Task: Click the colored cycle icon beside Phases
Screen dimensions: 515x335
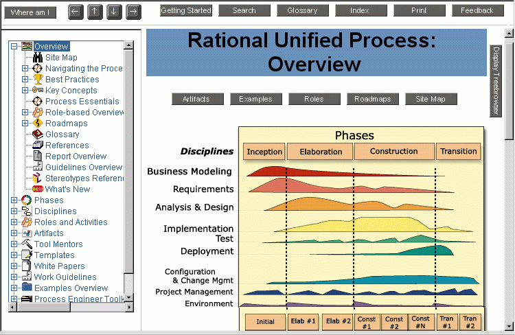Action: [x=27, y=200]
